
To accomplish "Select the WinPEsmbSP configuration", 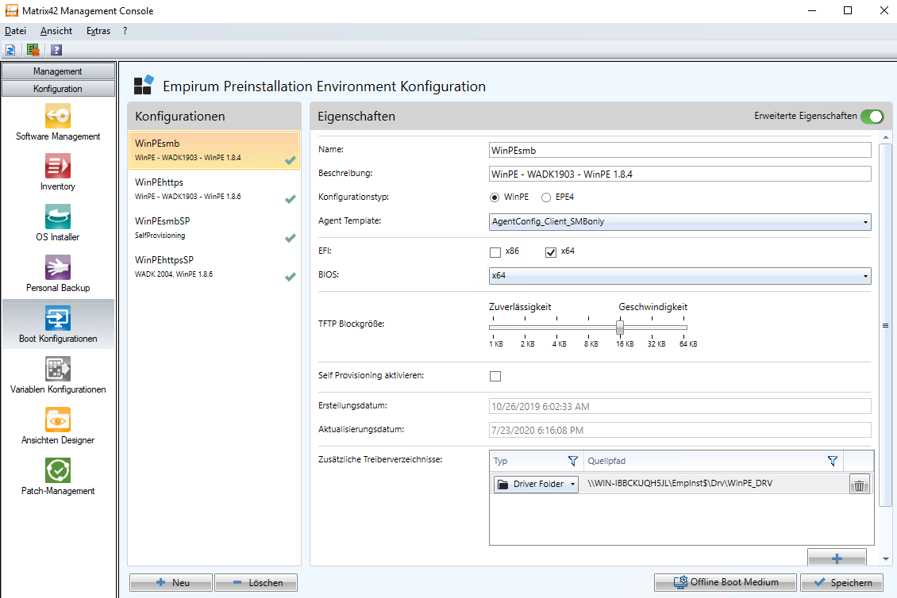I will [x=214, y=228].
